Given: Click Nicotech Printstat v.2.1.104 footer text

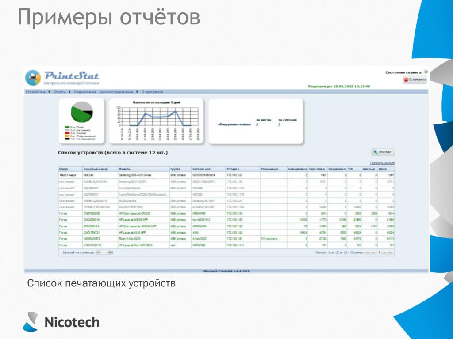Looking at the screenshot, I should (x=226, y=271).
